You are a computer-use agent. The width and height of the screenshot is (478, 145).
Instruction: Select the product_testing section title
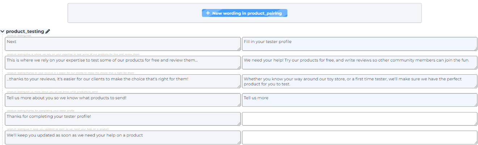(25, 31)
